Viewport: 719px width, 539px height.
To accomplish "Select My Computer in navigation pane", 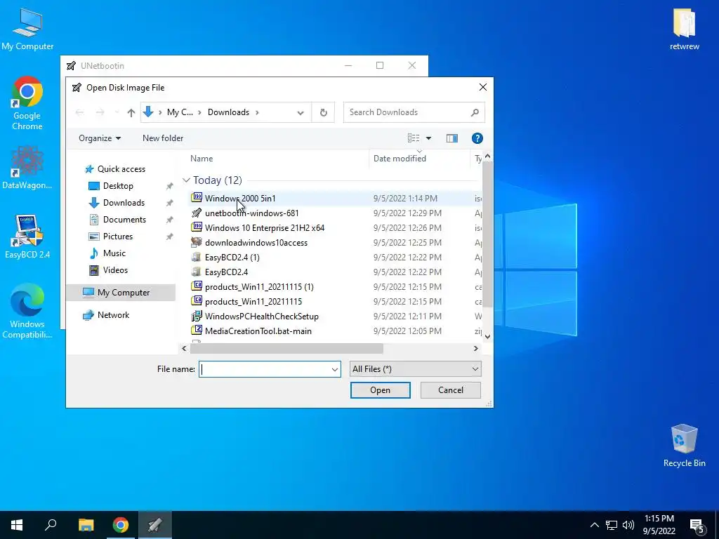I will coord(121,293).
